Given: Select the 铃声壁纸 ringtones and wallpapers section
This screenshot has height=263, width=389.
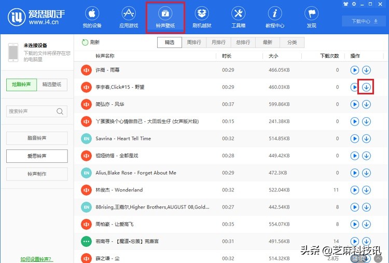Looking at the screenshot, I should click(x=165, y=17).
